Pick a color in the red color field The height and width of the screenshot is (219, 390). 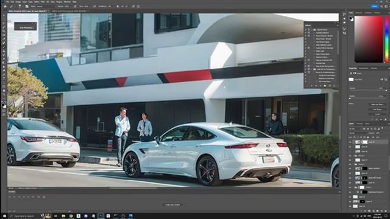369,39
